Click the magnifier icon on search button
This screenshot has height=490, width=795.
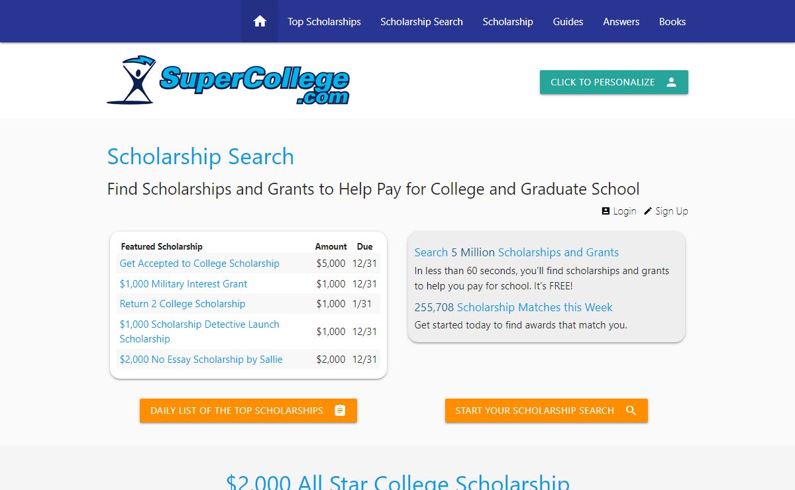631,411
